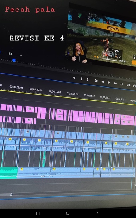Click timeline ruler at 00;04;16;08
Viewport: 136px width, 218px height.
[55, 92]
